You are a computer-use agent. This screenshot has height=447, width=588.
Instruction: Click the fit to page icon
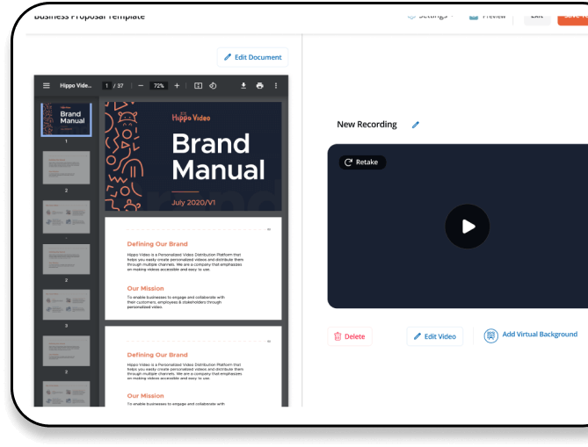click(199, 86)
